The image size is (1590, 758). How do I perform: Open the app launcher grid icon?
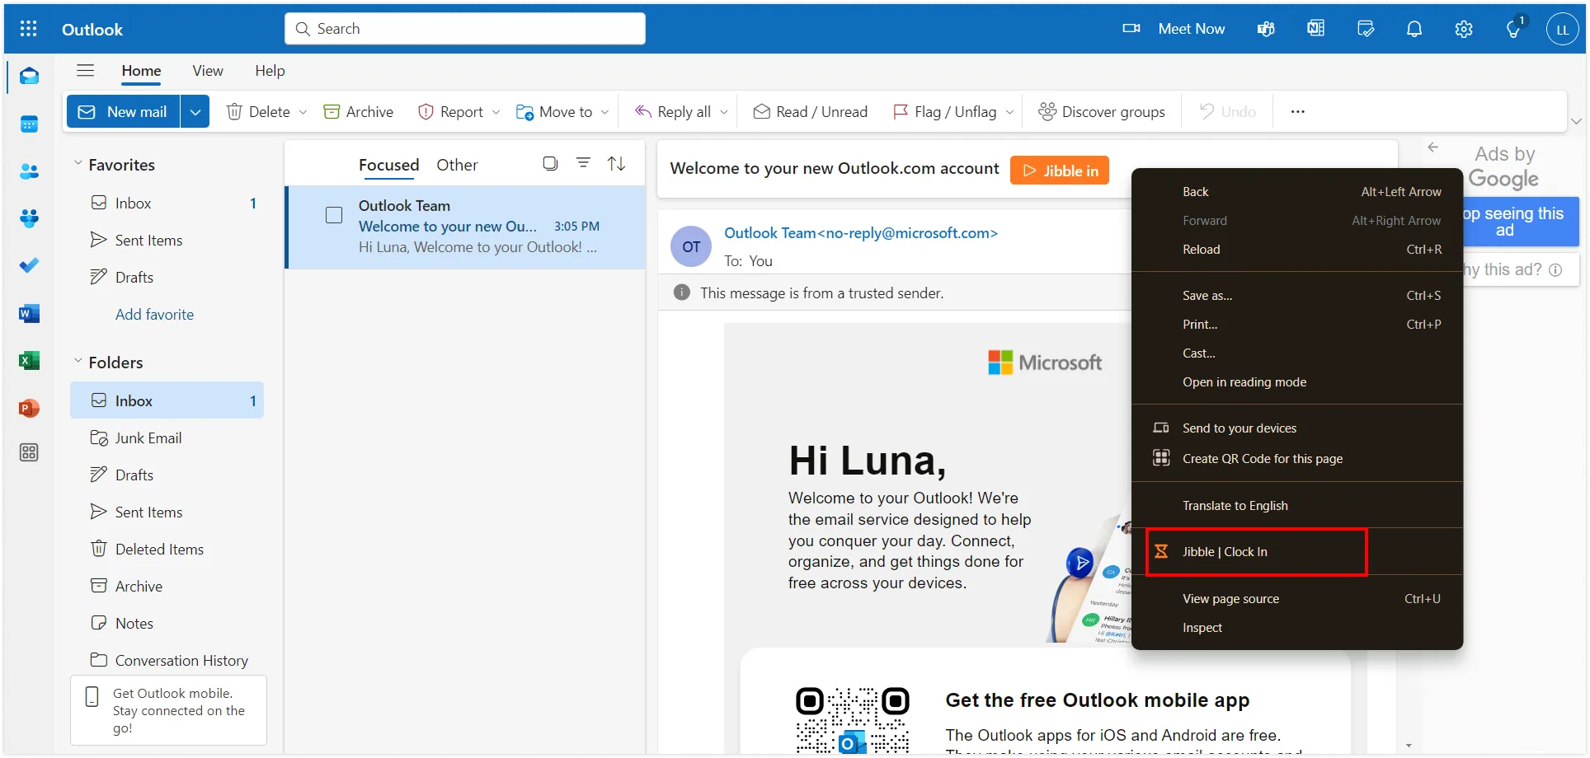[x=28, y=29]
